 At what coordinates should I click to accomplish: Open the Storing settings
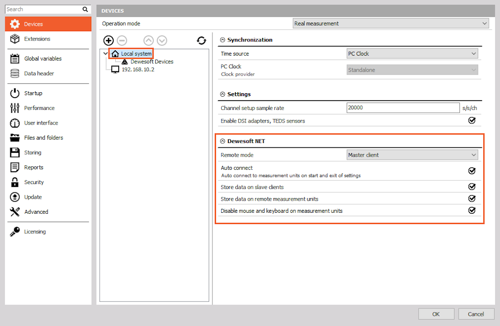click(48, 152)
